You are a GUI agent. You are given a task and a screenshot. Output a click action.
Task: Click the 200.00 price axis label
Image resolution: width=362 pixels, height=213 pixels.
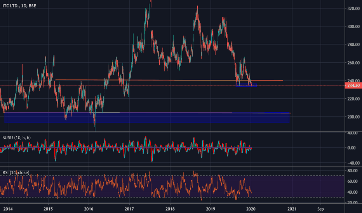point(353,117)
